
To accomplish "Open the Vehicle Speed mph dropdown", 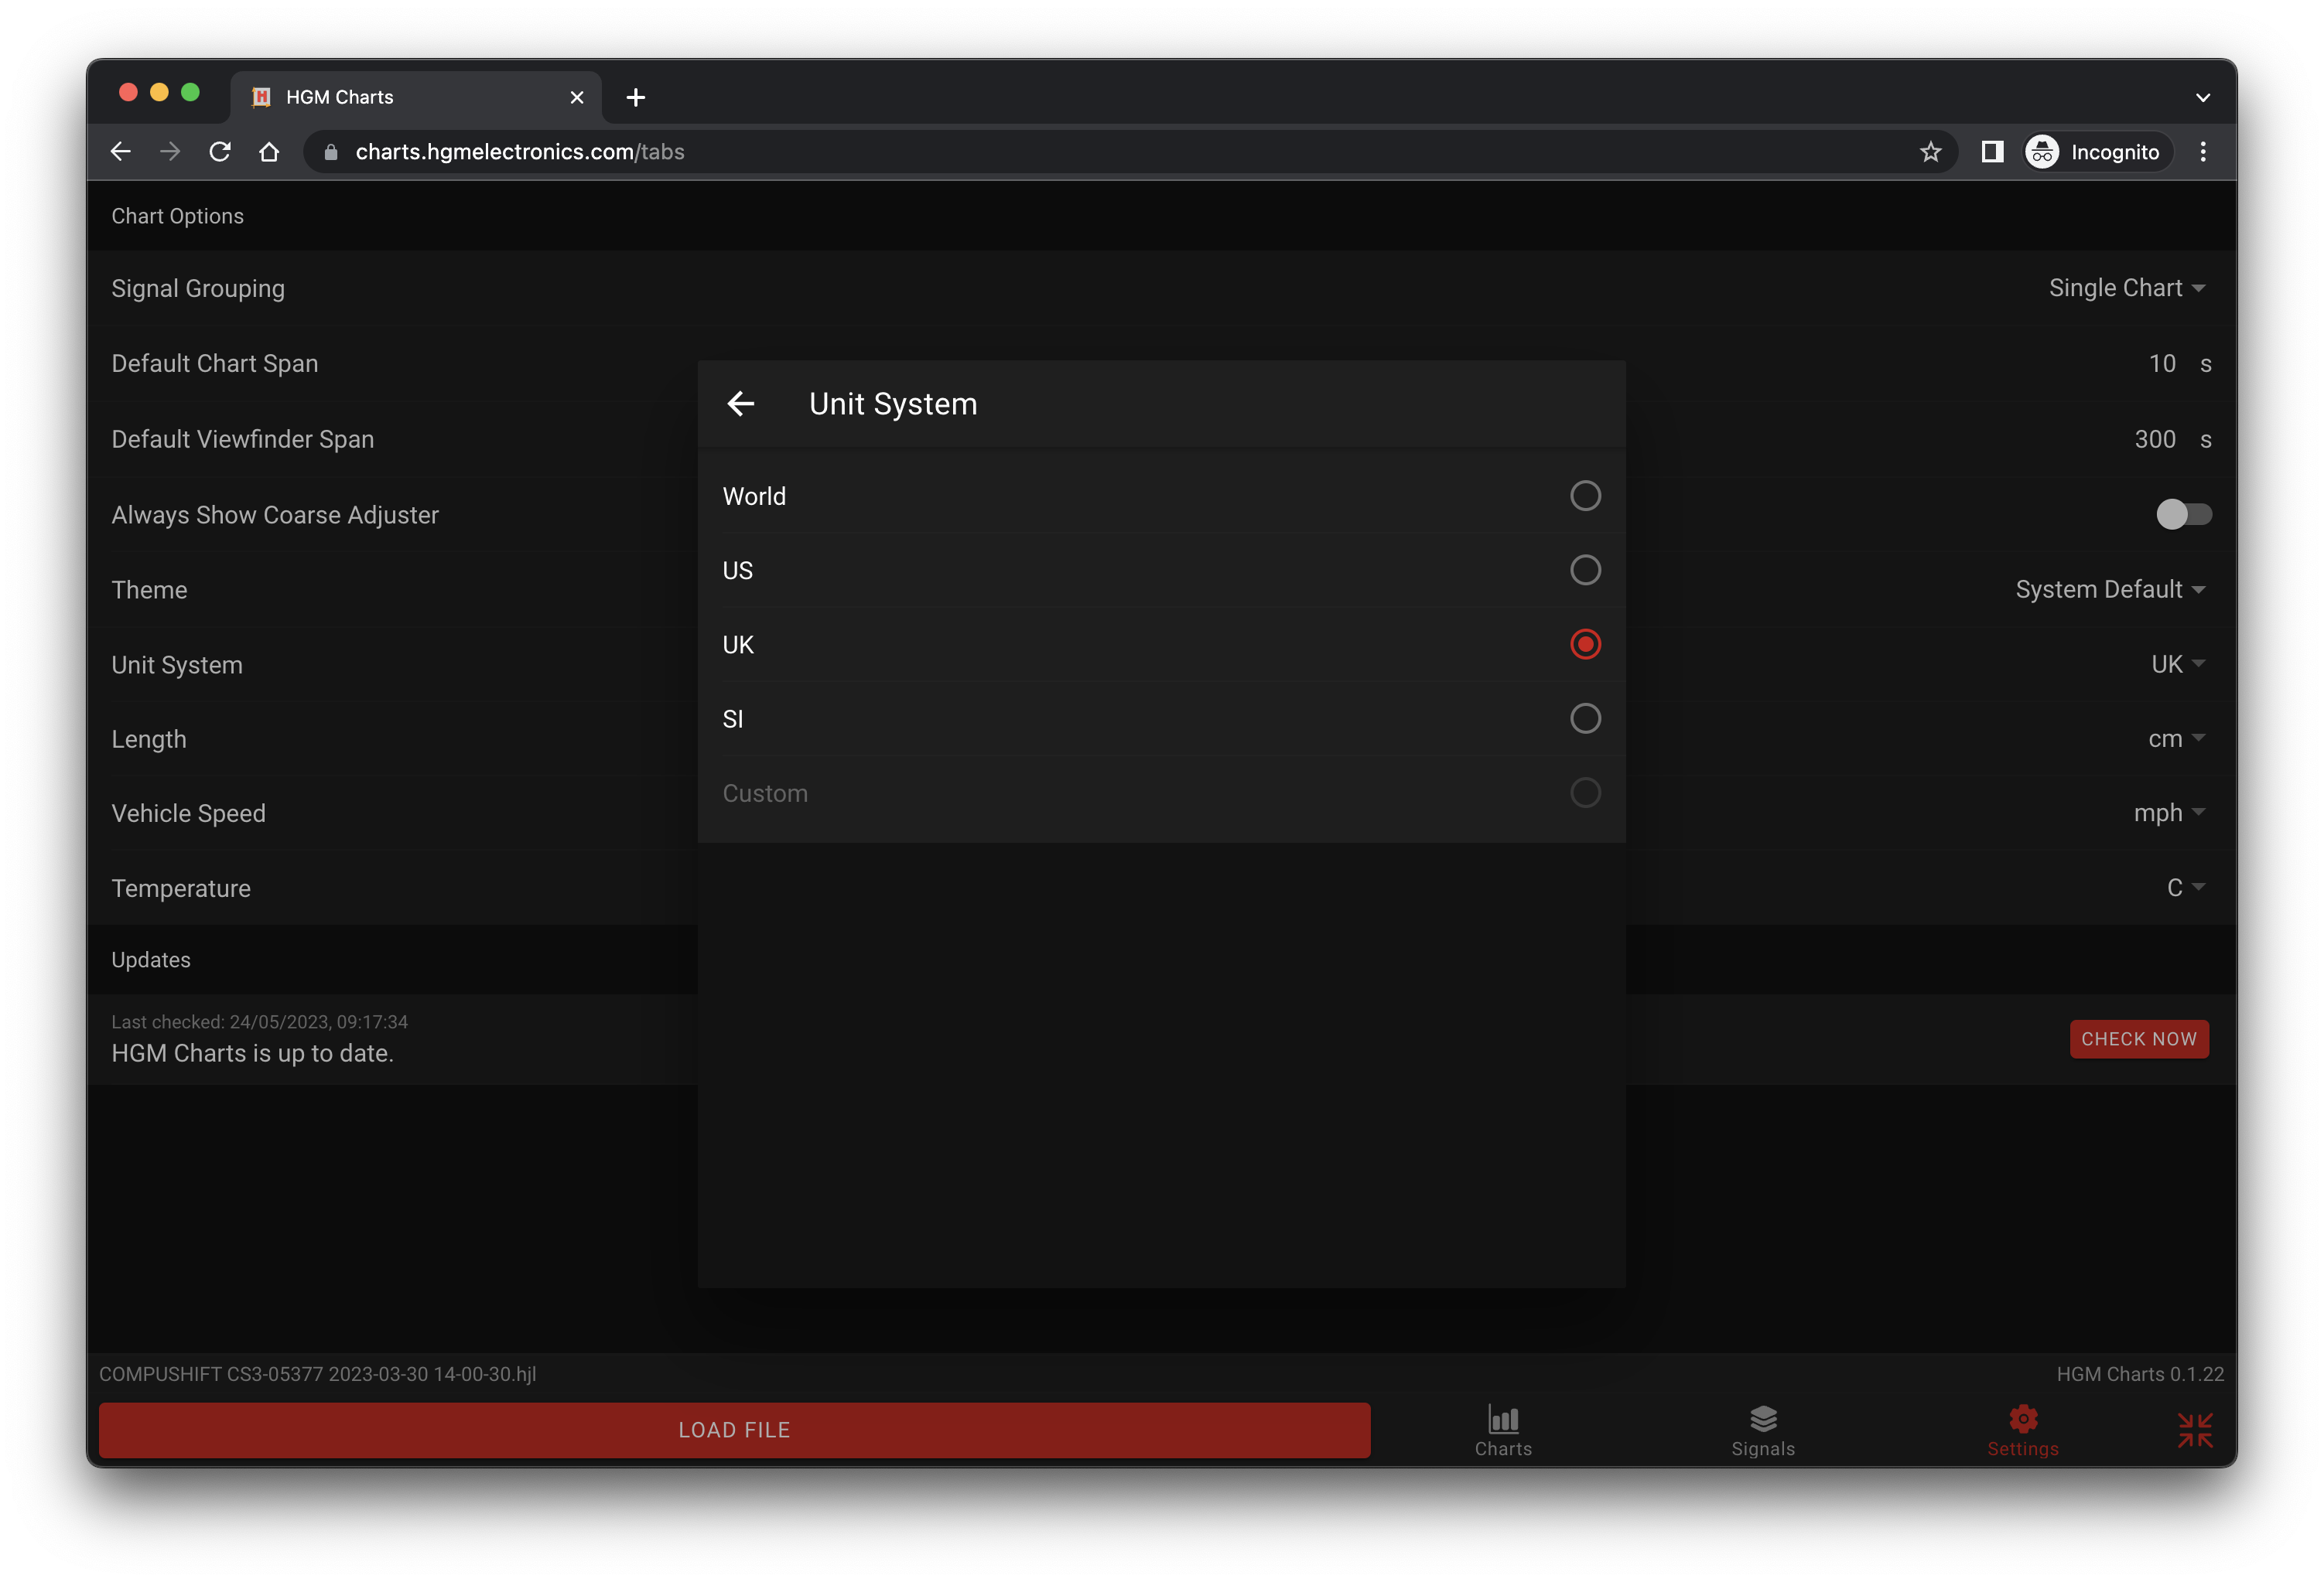I will click(x=2169, y=813).
